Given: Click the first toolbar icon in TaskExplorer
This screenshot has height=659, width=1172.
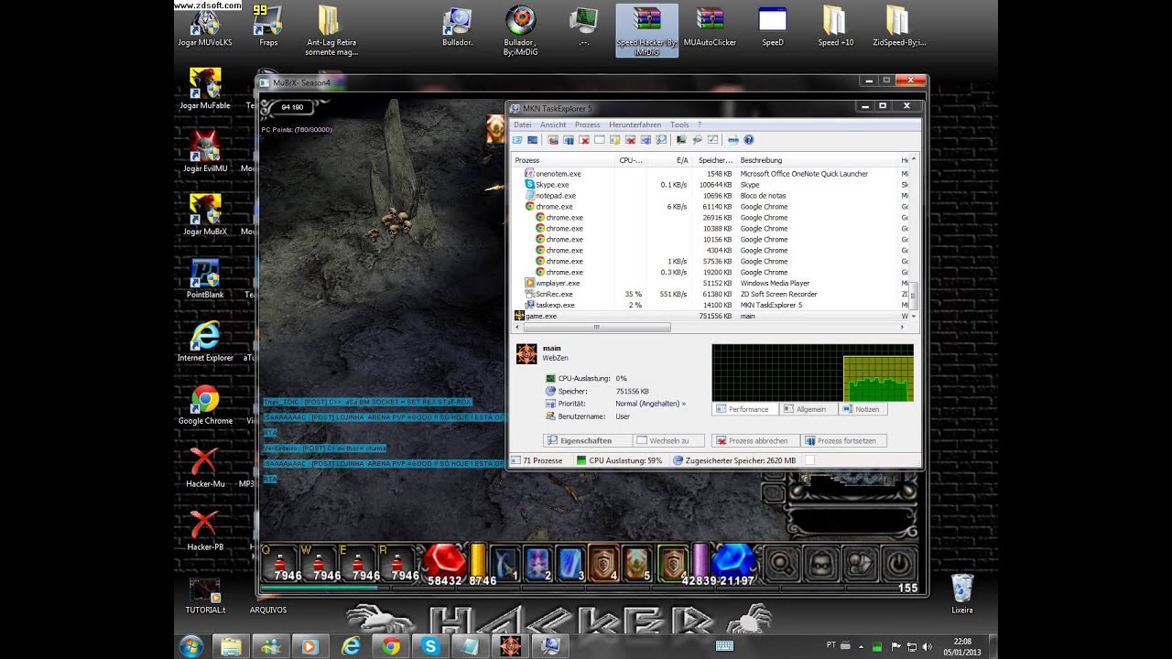Looking at the screenshot, I should pyautogui.click(x=517, y=140).
